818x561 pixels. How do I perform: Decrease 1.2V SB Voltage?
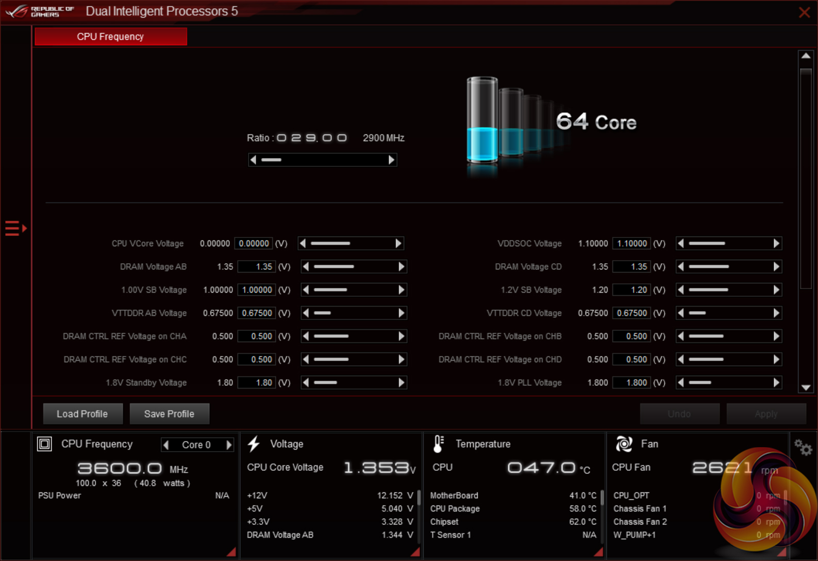click(x=681, y=290)
